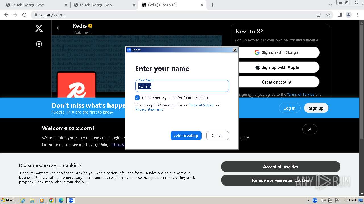This screenshot has height=204, width=364.
Task: Open the Windows Start menu
Action: 8,200
